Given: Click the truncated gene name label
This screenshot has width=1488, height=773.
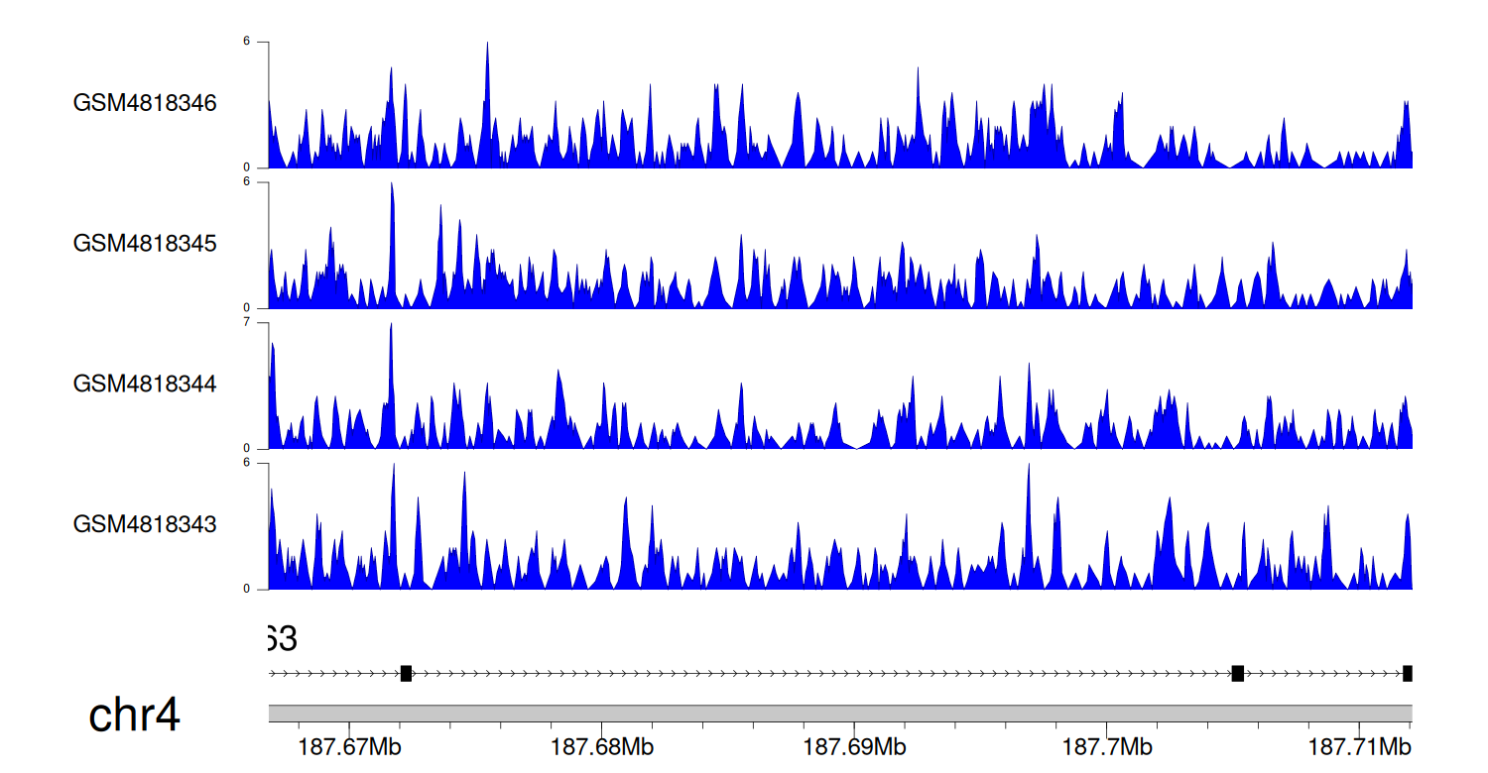Looking at the screenshot, I should tap(282, 640).
